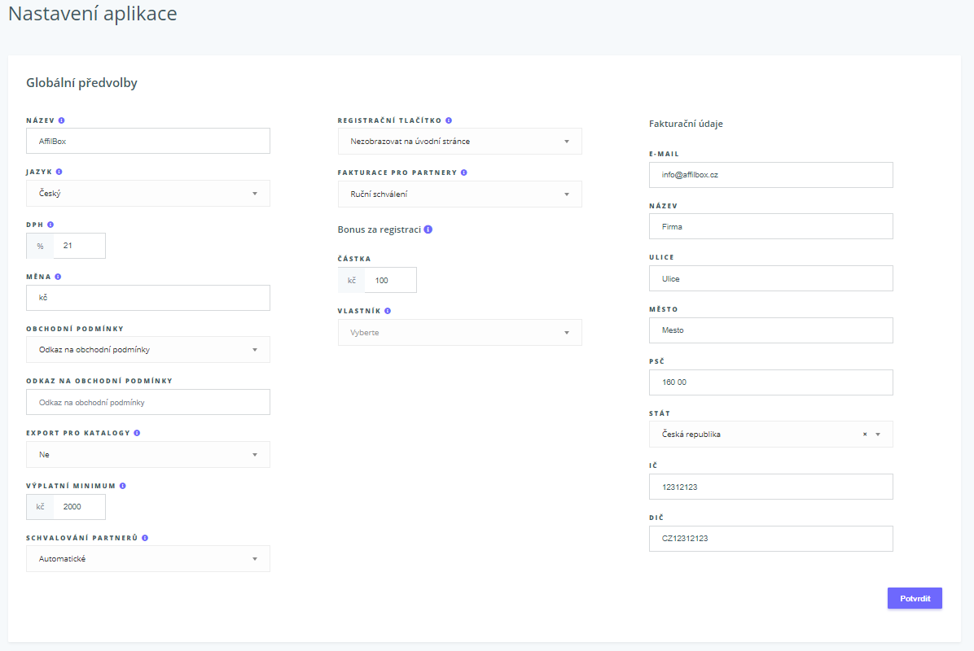
Task: Expand the Stát dropdown arrow
Action: point(879,435)
